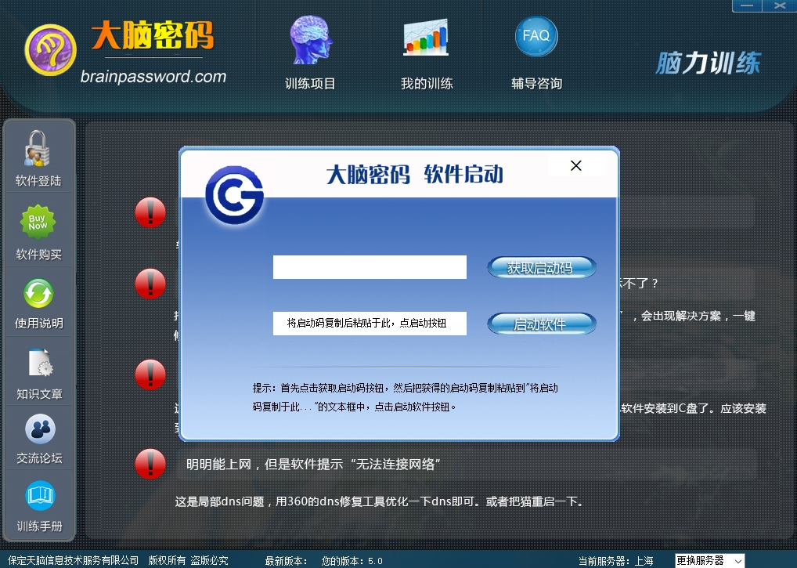Click the 明明能上网 无法连接网络 heading
The image size is (797, 568).
coord(313,465)
